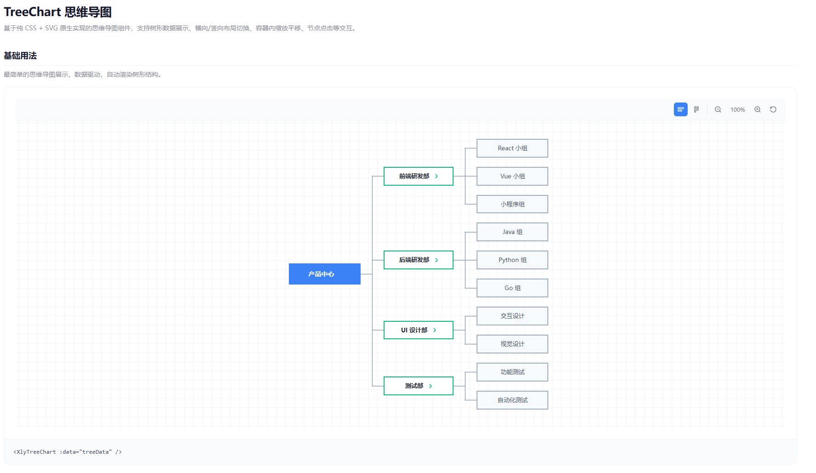Click the chevron icon inside UI 设计部 node

pyautogui.click(x=435, y=330)
